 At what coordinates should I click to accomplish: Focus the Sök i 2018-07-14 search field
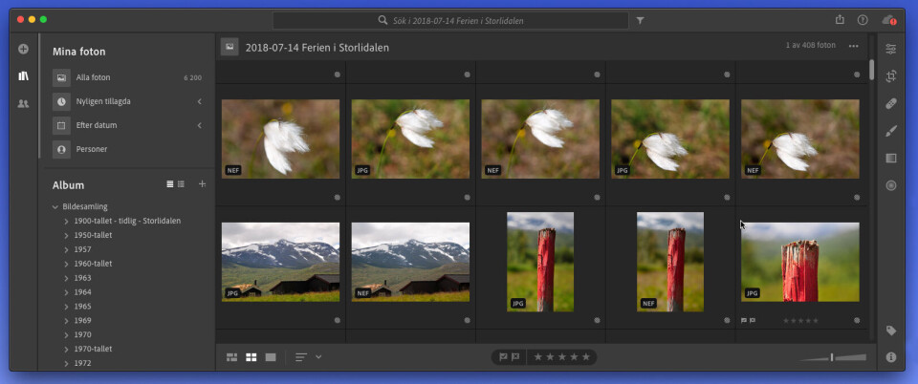(x=450, y=20)
